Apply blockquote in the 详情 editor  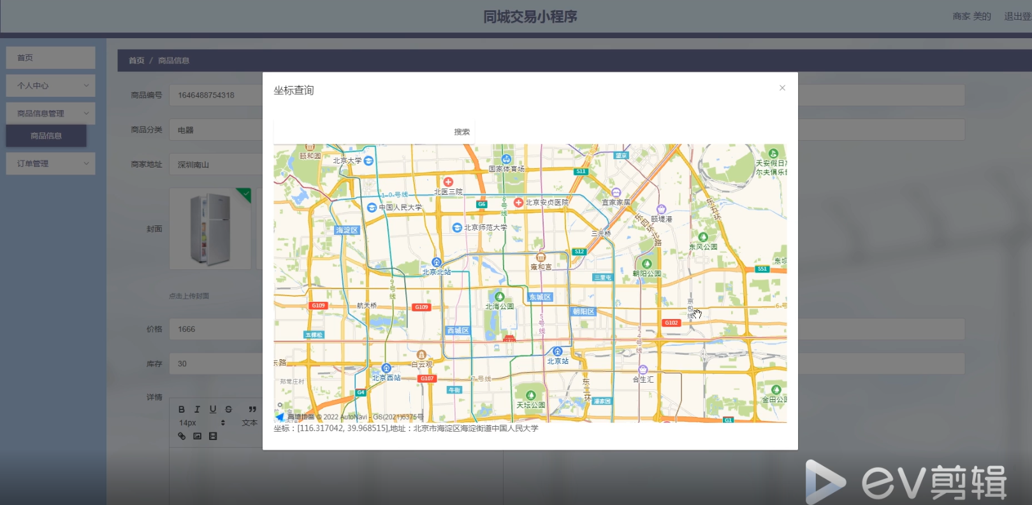click(252, 409)
